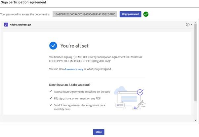Click the Copy password button
Image resolution: width=199 pixels, height=137 pixels.
[x=130, y=14]
